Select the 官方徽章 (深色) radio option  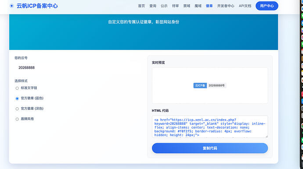tap(17, 109)
